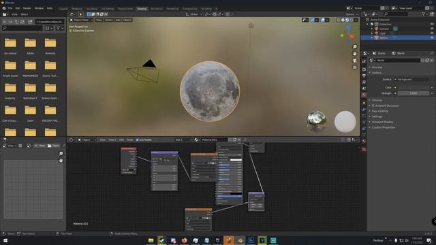Select the tweak select tool icon
436x245 pixels.
(x=80, y=14)
